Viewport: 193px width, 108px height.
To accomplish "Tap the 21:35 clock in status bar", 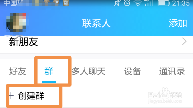I will tap(181, 3).
